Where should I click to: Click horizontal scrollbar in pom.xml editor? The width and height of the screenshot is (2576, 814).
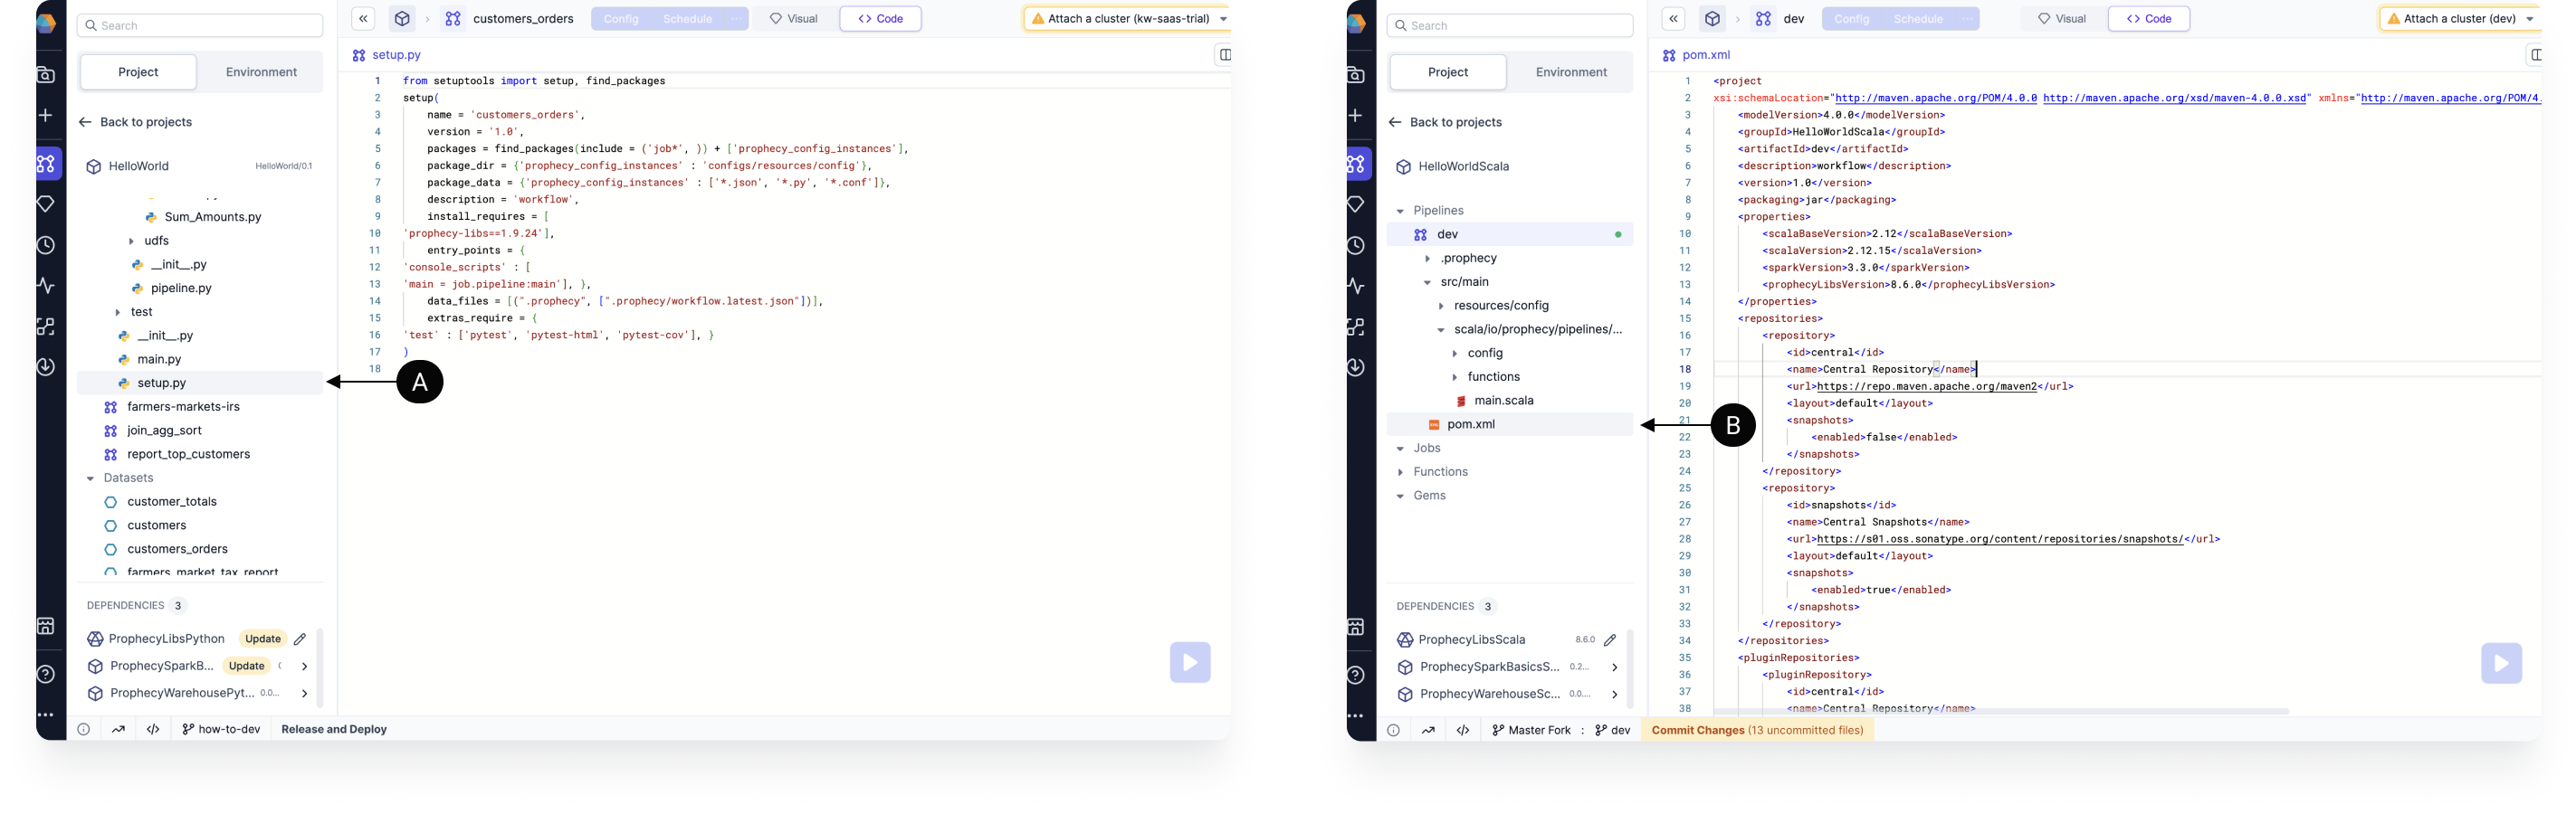[x=2000, y=711]
